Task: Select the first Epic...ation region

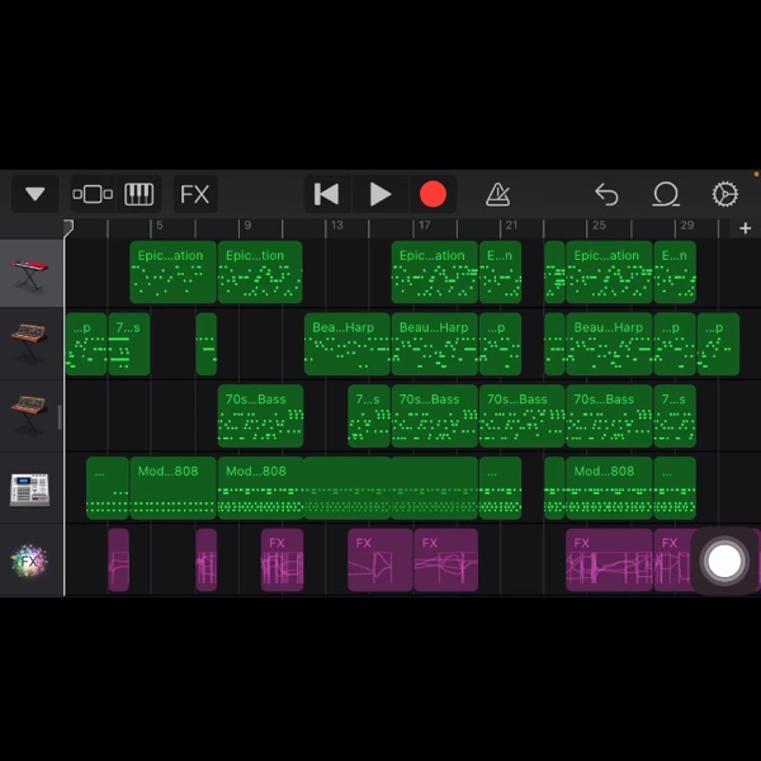Action: (173, 272)
